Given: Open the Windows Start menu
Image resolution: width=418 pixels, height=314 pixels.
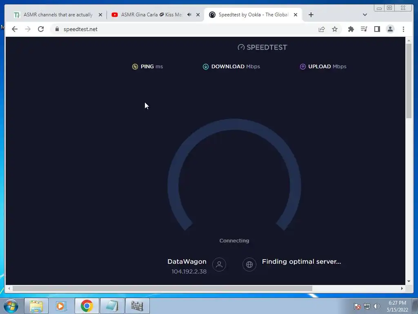Looking at the screenshot, I should click(11, 306).
